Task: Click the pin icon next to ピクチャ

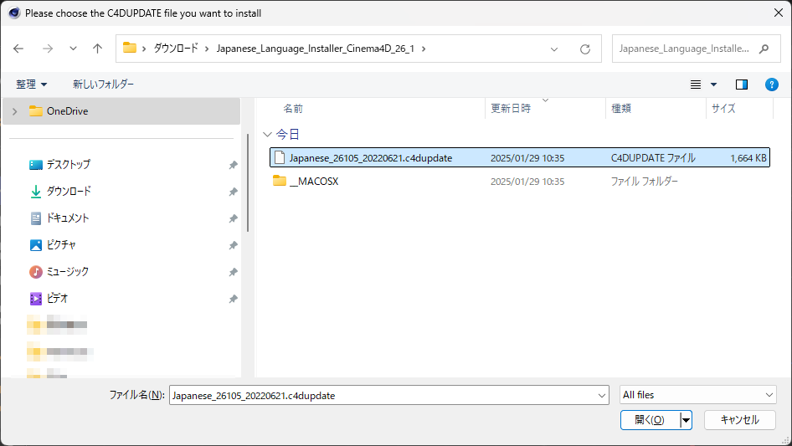Action: tap(233, 245)
